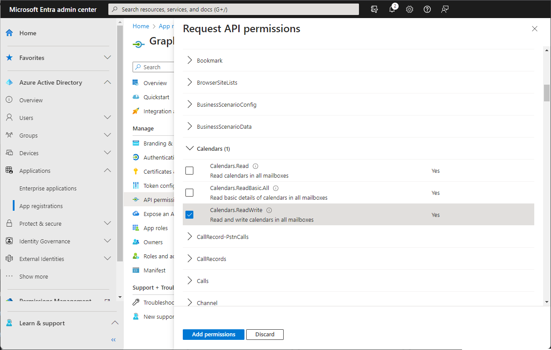The image size is (551, 350).
Task: Click the sidebar scroll down arrow
Action: click(120, 298)
